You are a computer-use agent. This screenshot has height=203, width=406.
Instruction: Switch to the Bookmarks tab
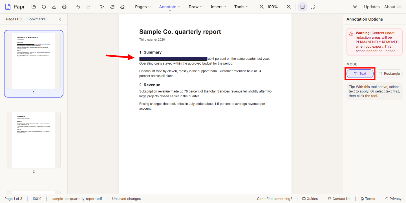[x=36, y=19]
